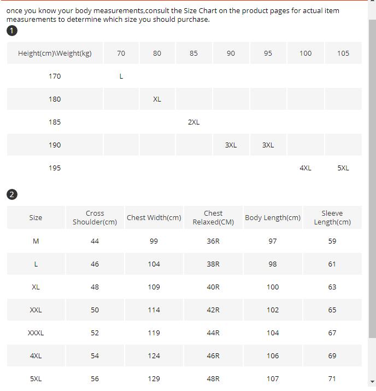This screenshot has width=376, height=391.
Task: Click the Sleeve Length(cm) column header
Action: 332,217
